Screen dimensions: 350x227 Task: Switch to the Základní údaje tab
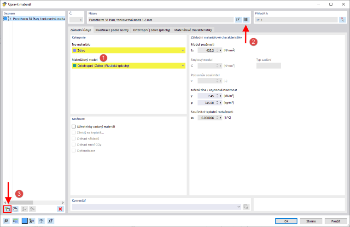81,30
